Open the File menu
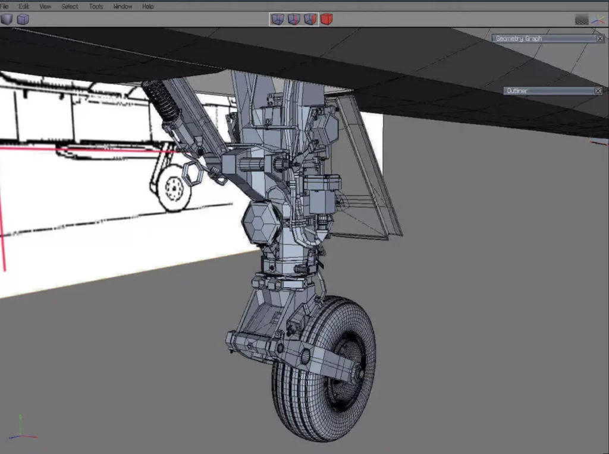The height and width of the screenshot is (454, 609). pos(4,6)
